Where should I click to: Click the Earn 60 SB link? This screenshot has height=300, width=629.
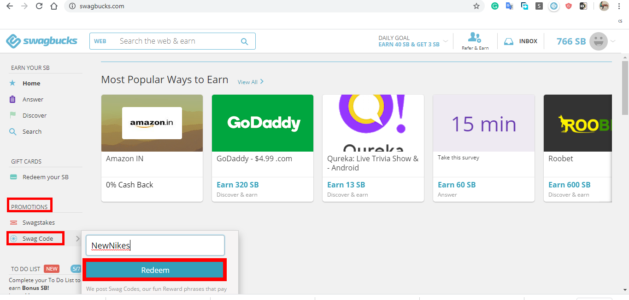pos(457,185)
